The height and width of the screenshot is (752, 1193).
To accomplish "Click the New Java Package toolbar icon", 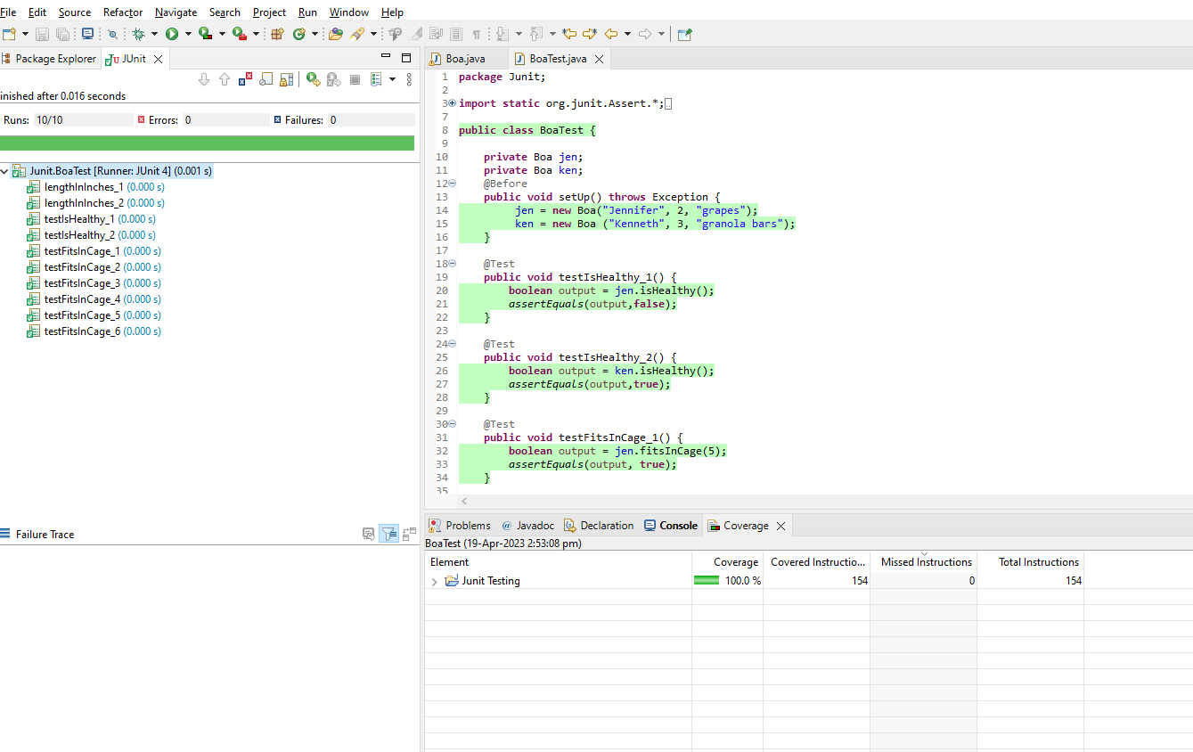I will tap(276, 34).
